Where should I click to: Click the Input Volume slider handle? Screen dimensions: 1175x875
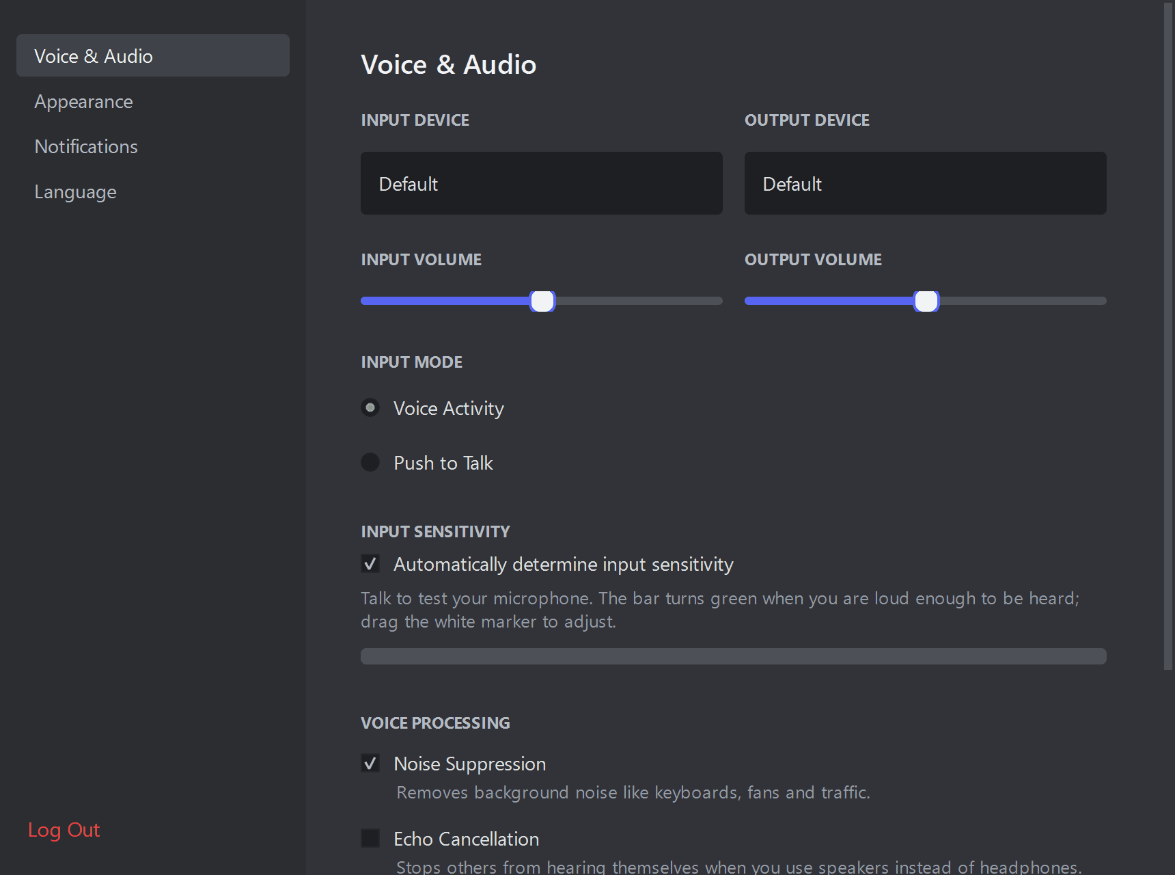[x=542, y=301]
